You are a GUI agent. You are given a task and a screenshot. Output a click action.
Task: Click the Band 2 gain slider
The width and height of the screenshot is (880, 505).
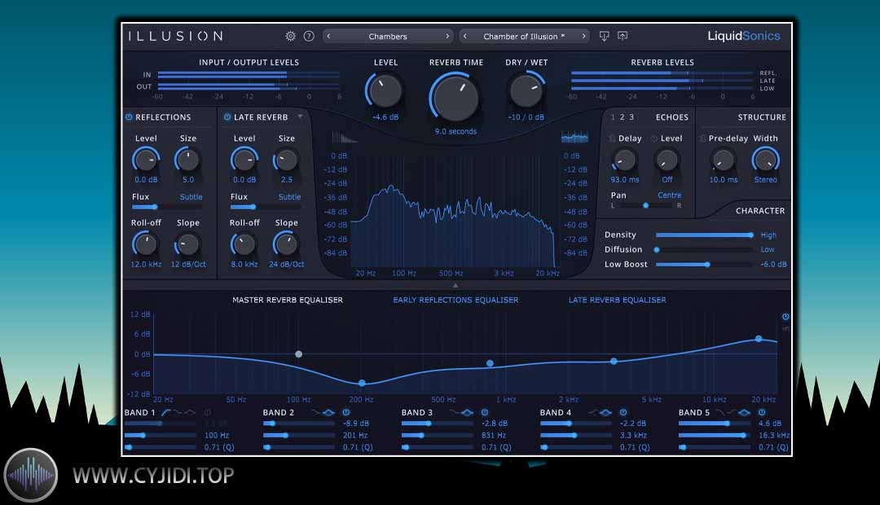pos(299,424)
